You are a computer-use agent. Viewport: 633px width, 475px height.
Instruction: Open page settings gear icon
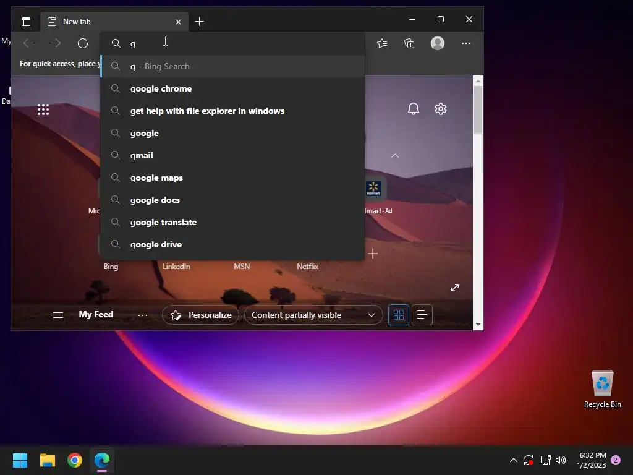440,109
